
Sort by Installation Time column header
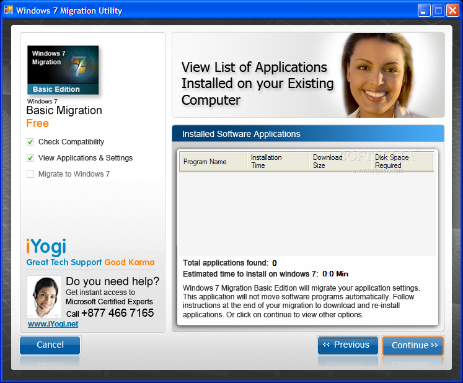[x=278, y=162]
